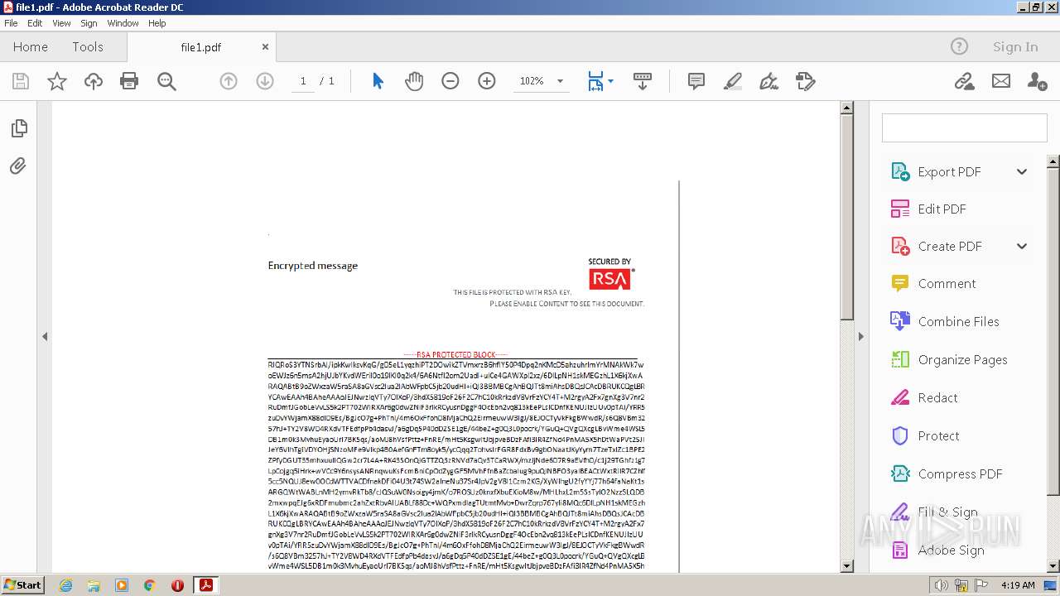Click the system clock 4:19 AM

(1018, 585)
